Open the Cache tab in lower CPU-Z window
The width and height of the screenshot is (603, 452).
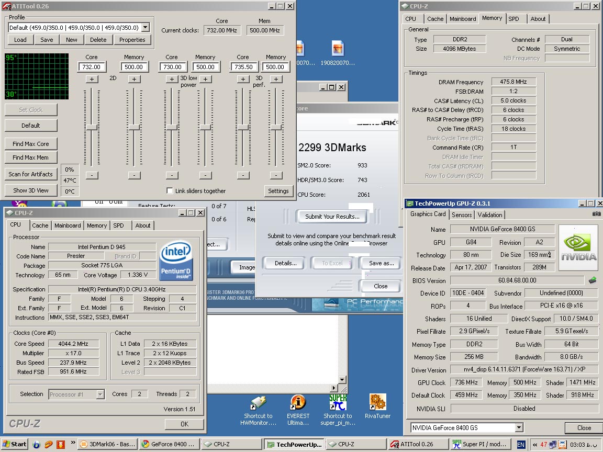(40, 225)
